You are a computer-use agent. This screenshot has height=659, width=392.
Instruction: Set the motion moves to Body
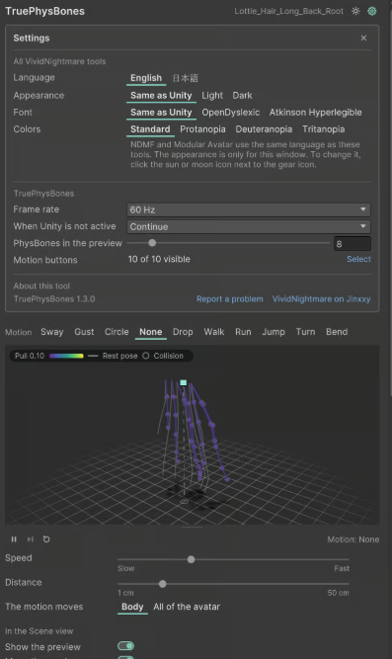(x=132, y=607)
